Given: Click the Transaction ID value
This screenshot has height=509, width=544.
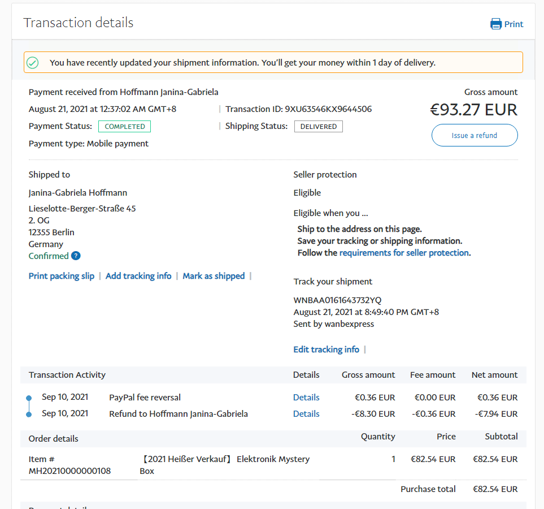Looking at the screenshot, I should tap(328, 109).
